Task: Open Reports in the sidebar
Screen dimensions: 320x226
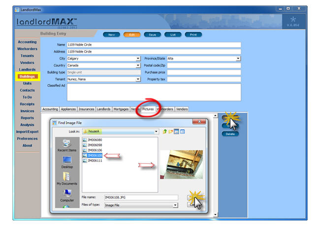Action: tap(27, 118)
